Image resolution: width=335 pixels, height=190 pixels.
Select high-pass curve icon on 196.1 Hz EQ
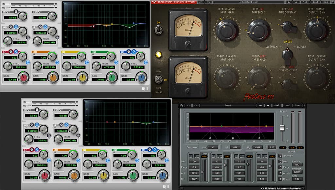tap(16, 27)
